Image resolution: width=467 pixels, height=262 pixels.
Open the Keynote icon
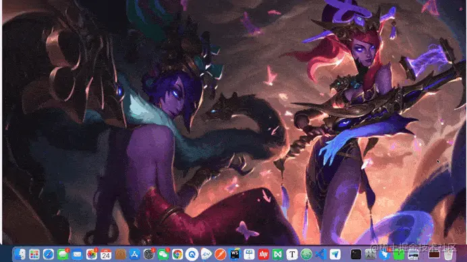(x=249, y=255)
